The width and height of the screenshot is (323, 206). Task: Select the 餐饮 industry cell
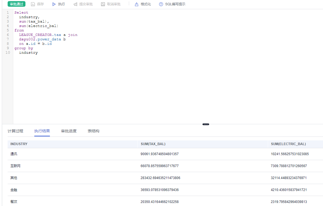coord(14,202)
